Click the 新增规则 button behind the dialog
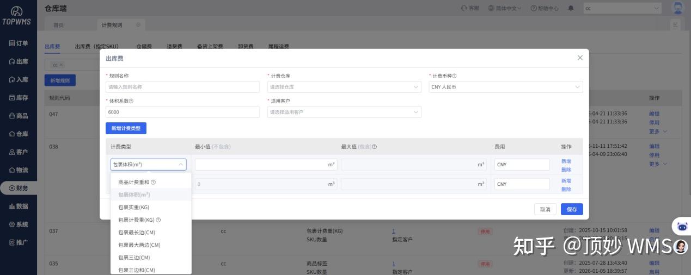 (60, 80)
